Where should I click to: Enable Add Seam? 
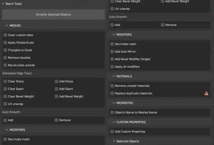(x=56, y=89)
